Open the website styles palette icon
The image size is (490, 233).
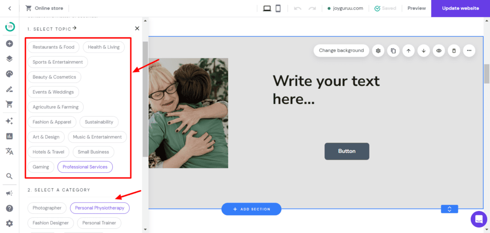click(10, 74)
